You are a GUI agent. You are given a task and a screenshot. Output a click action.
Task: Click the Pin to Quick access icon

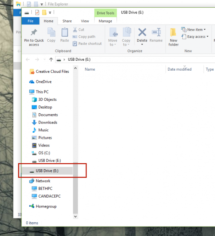(x=34, y=32)
